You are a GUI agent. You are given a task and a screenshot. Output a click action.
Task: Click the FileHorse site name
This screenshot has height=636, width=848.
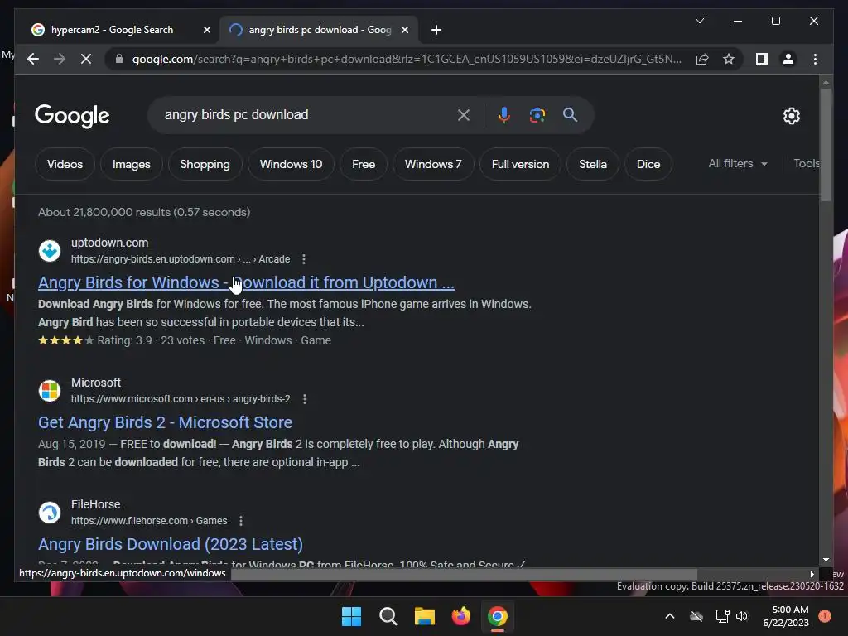tap(96, 504)
